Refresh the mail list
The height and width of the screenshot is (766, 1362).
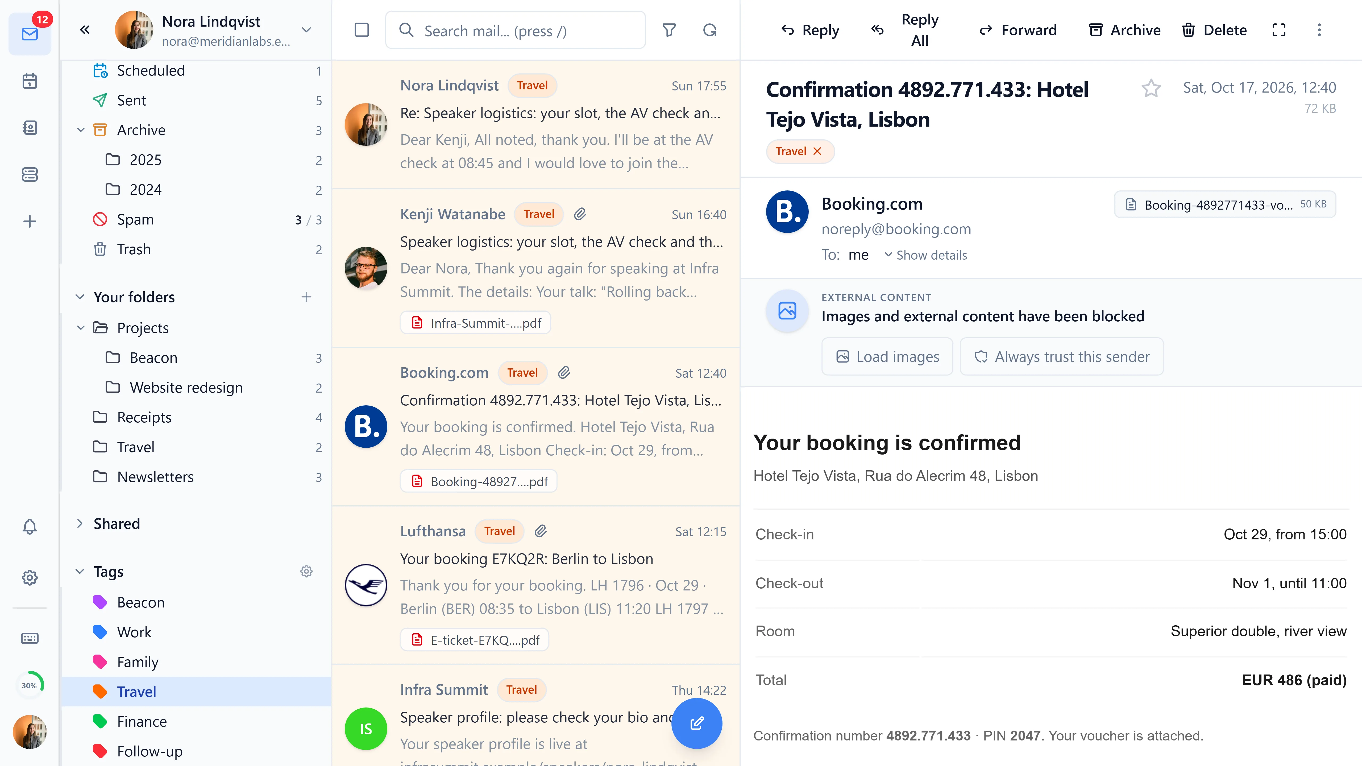(709, 30)
